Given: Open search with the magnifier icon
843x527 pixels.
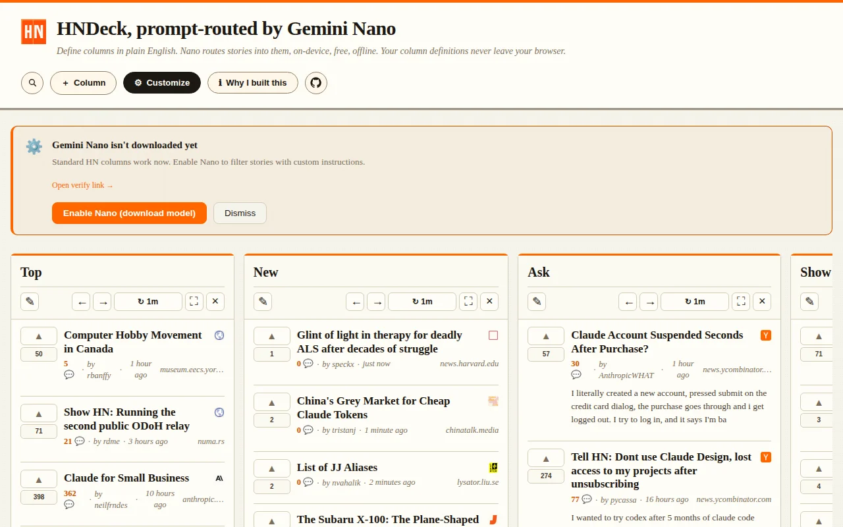Looking at the screenshot, I should [32, 83].
